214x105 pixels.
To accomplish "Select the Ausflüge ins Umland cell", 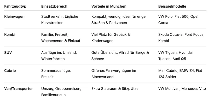I will click(59, 56).
